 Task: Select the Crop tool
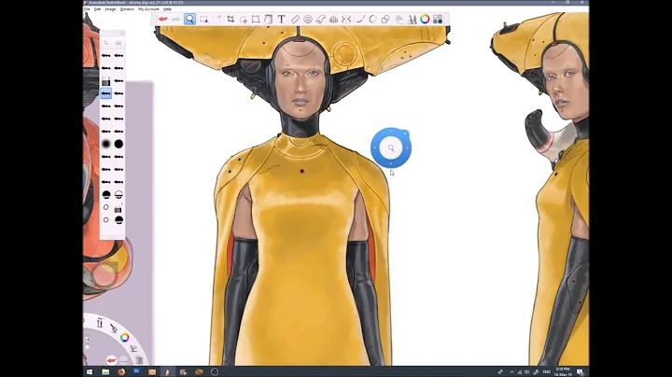[x=231, y=20]
